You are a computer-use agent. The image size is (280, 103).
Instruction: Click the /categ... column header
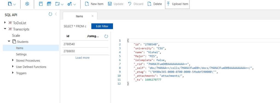pyautogui.click(x=93, y=36)
